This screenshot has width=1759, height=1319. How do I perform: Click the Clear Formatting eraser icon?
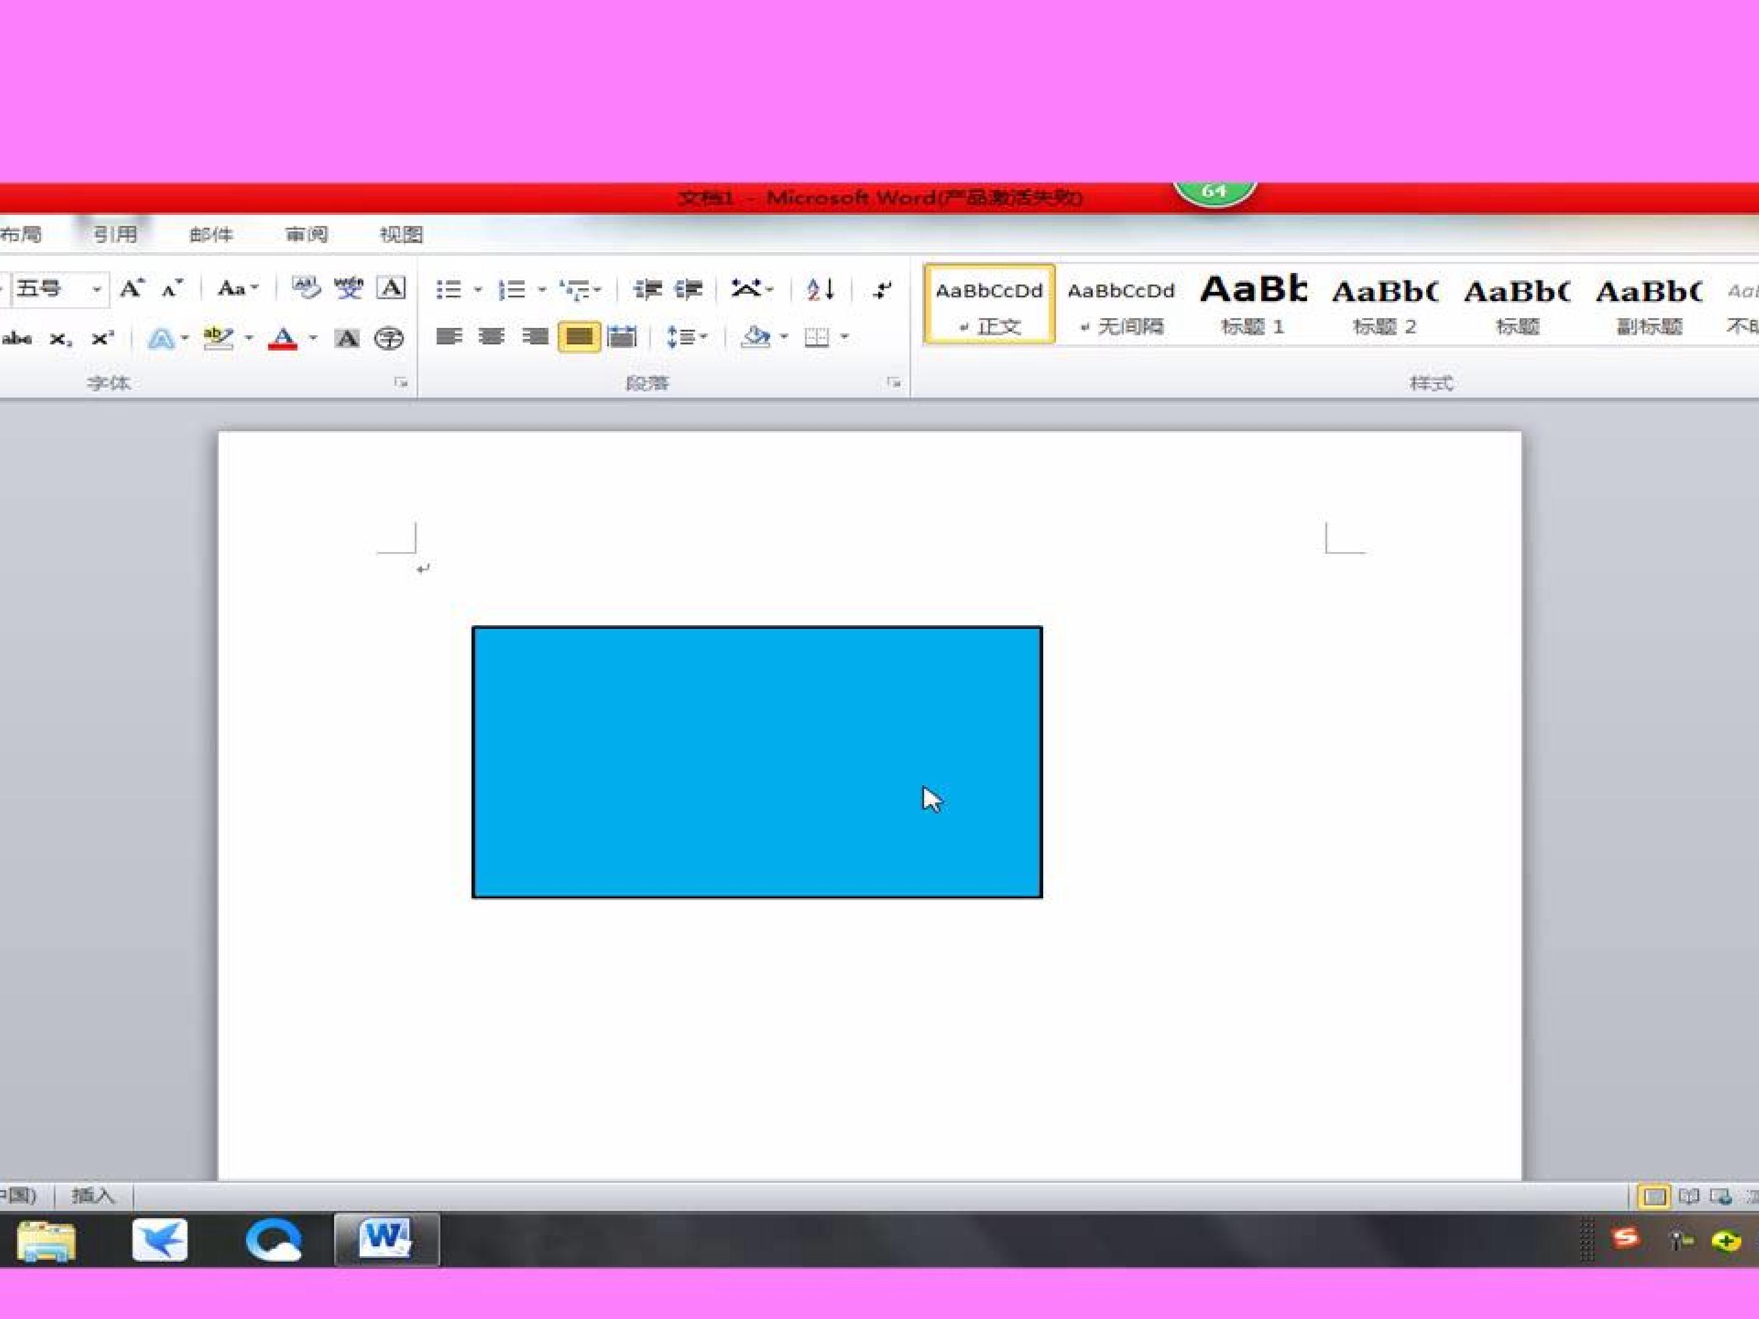point(306,288)
